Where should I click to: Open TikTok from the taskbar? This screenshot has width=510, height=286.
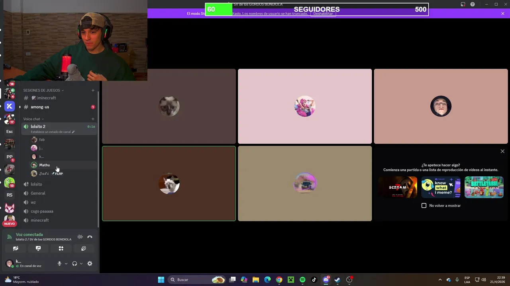(x=314, y=280)
